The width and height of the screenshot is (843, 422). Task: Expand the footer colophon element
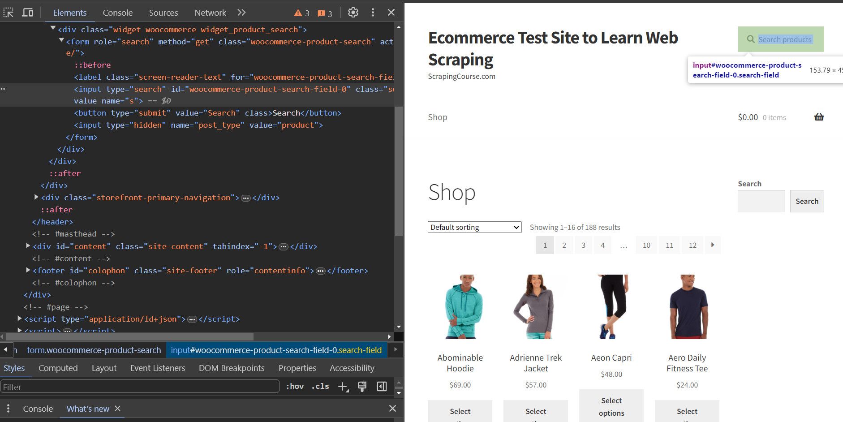(x=28, y=270)
